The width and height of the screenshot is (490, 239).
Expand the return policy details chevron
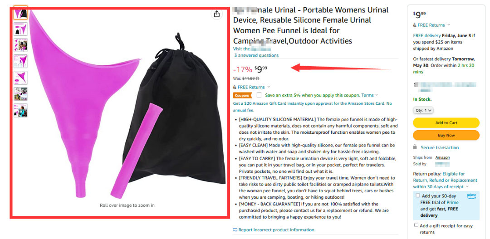tap(467, 187)
